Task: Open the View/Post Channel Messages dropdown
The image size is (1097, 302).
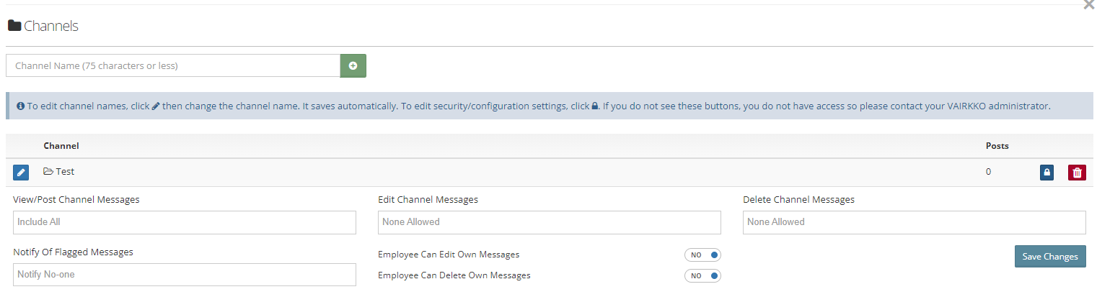Action: 185,222
